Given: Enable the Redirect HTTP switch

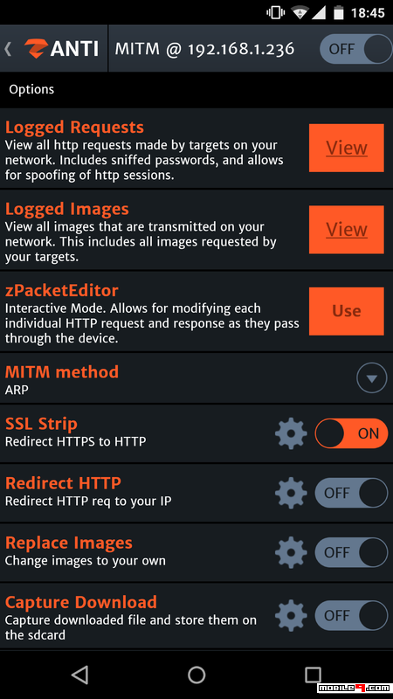Looking at the screenshot, I should point(351,493).
